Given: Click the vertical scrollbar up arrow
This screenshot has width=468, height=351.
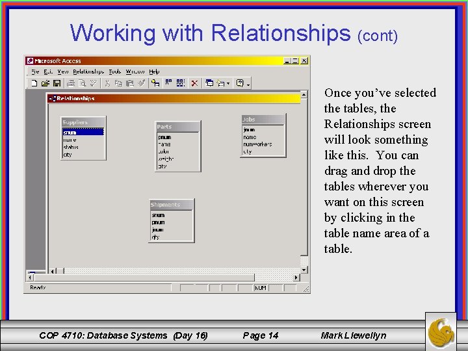Looking at the screenshot, I should click(304, 95).
